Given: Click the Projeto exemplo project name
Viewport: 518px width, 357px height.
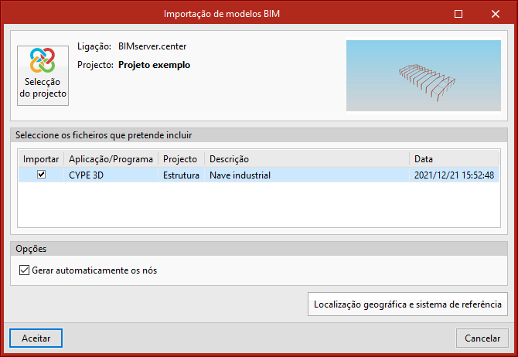Looking at the screenshot, I should point(154,65).
